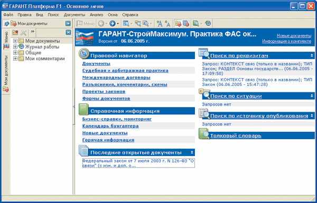
Task: Collapse the Последние открытые документы section arrow
Action: tap(192, 152)
